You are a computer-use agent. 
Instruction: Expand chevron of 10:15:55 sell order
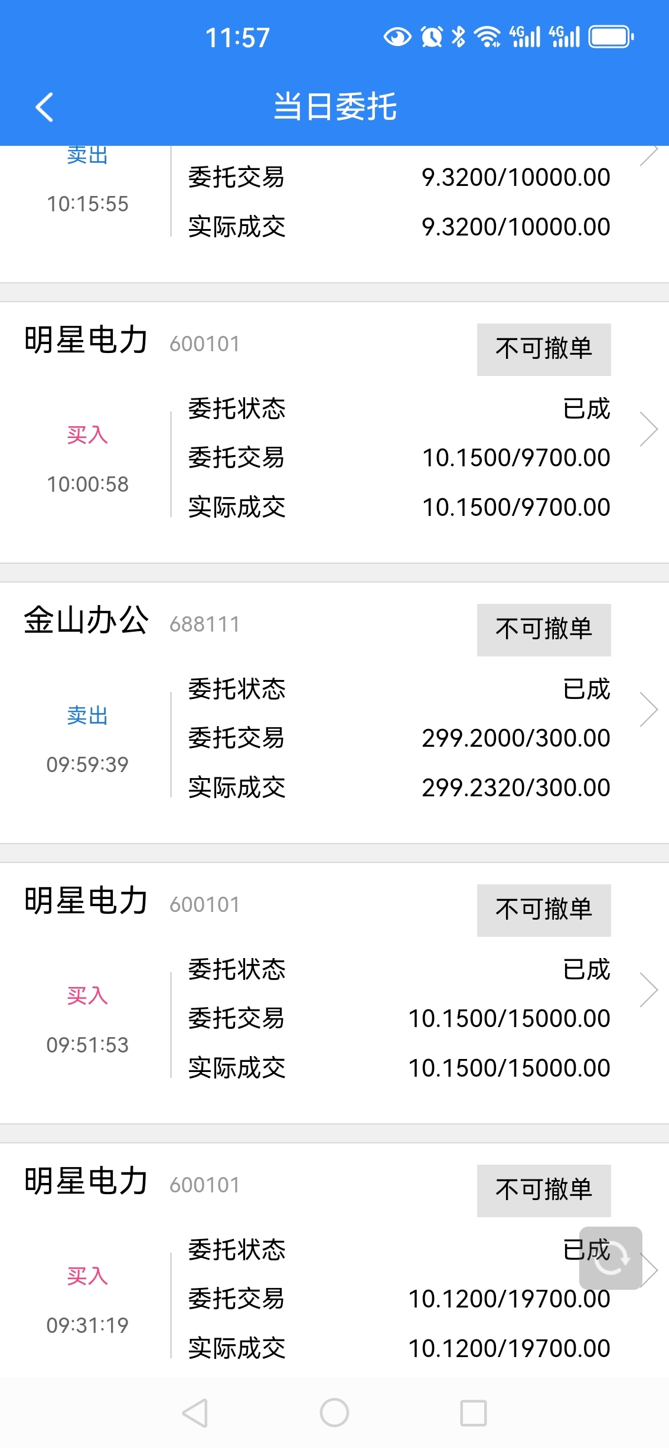click(649, 155)
